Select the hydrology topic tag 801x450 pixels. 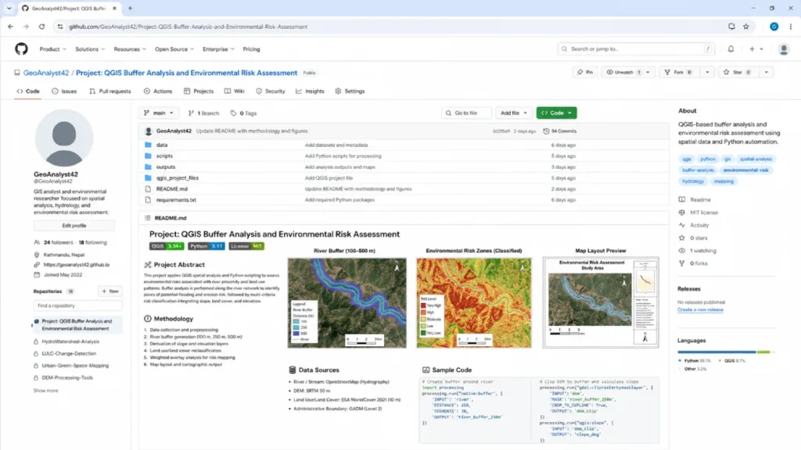pos(693,181)
